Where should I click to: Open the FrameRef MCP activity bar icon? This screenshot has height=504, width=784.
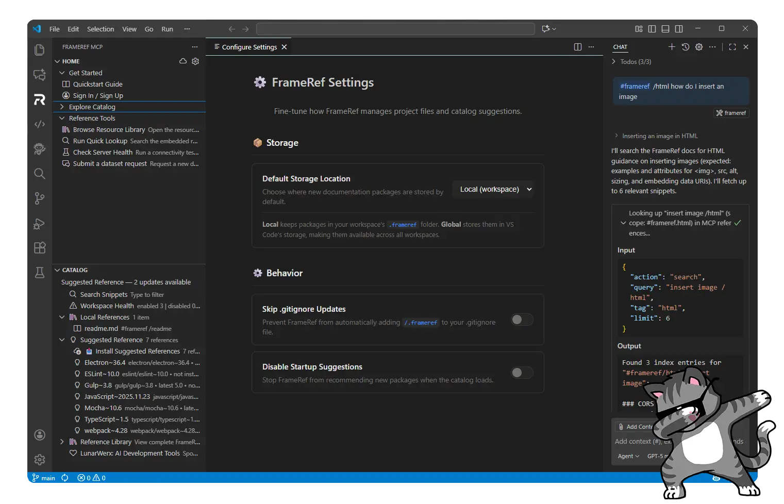(40, 99)
